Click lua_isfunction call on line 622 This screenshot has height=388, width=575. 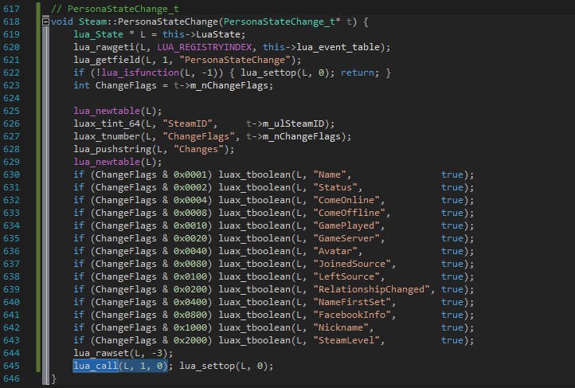coord(140,73)
